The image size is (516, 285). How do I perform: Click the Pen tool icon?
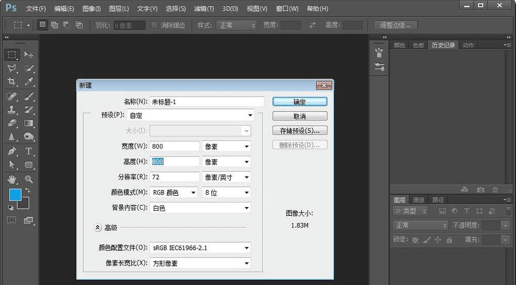pyautogui.click(x=11, y=151)
